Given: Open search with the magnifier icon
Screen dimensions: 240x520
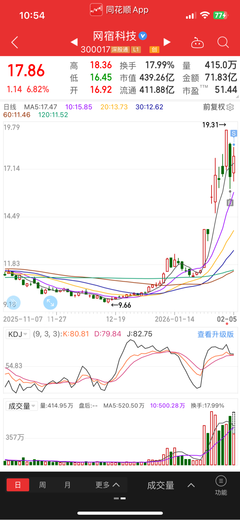Looking at the screenshot, I should click(223, 42).
